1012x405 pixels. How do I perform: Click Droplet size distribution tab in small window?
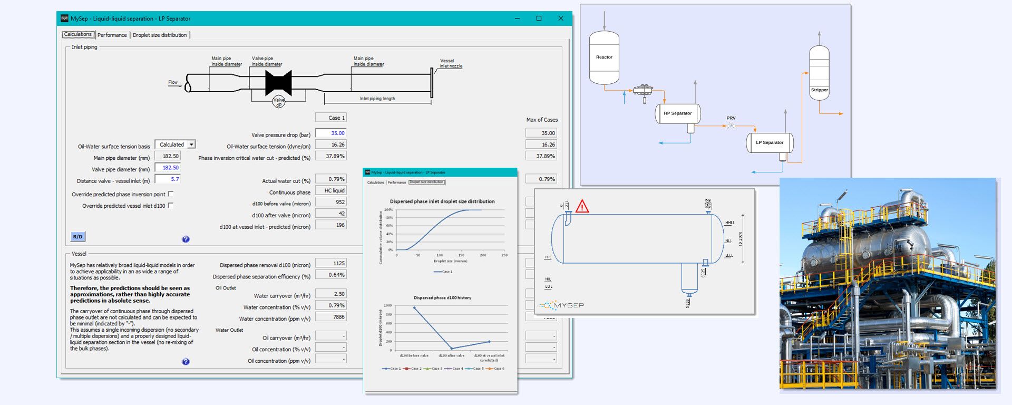[427, 182]
